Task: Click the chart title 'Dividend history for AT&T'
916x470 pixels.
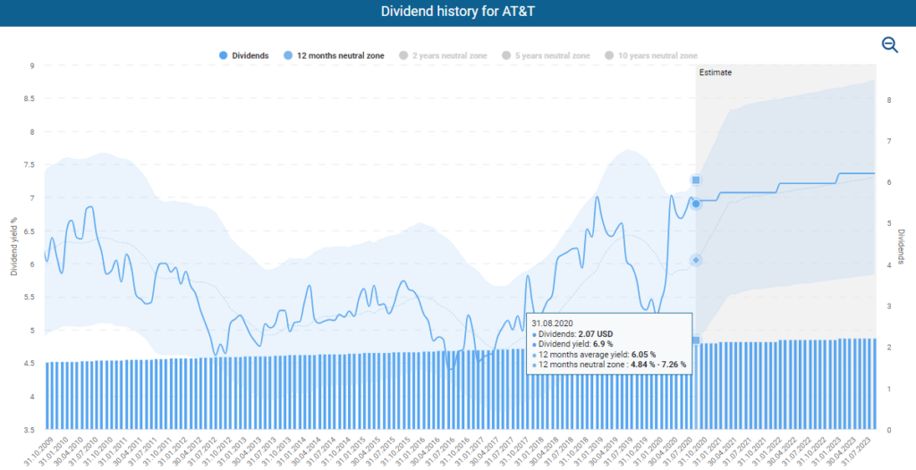Action: tap(457, 12)
